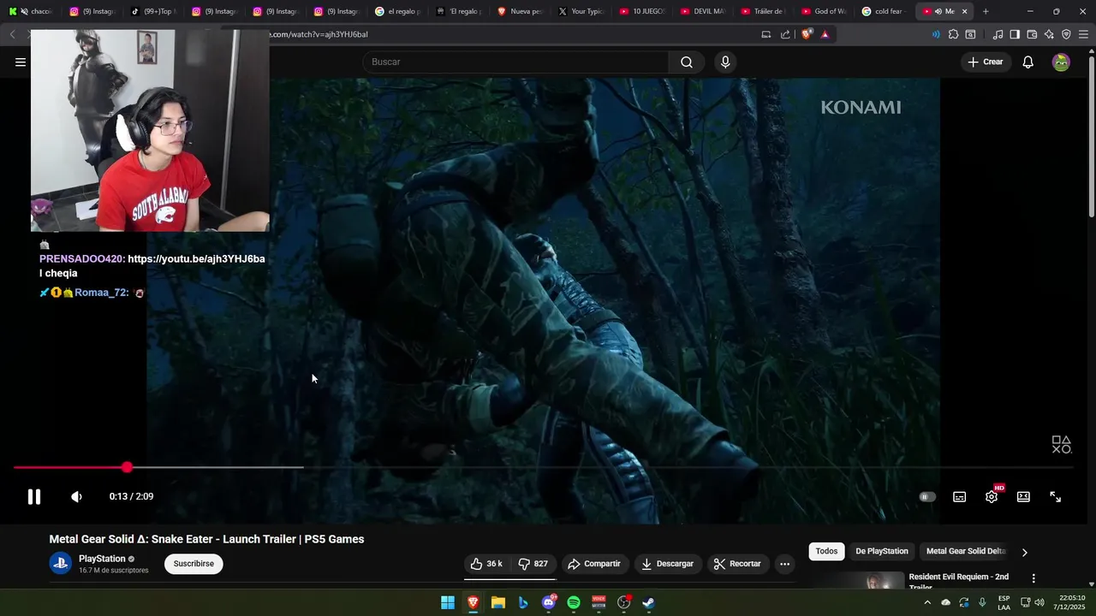Select the Metal Gear Solid Delta chip
The height and width of the screenshot is (616, 1096).
pos(966,551)
